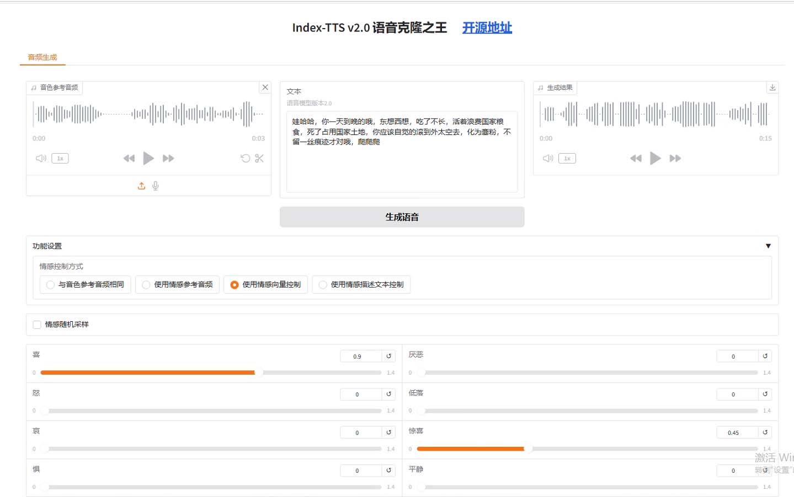Download the 生成结果 audio

point(772,88)
